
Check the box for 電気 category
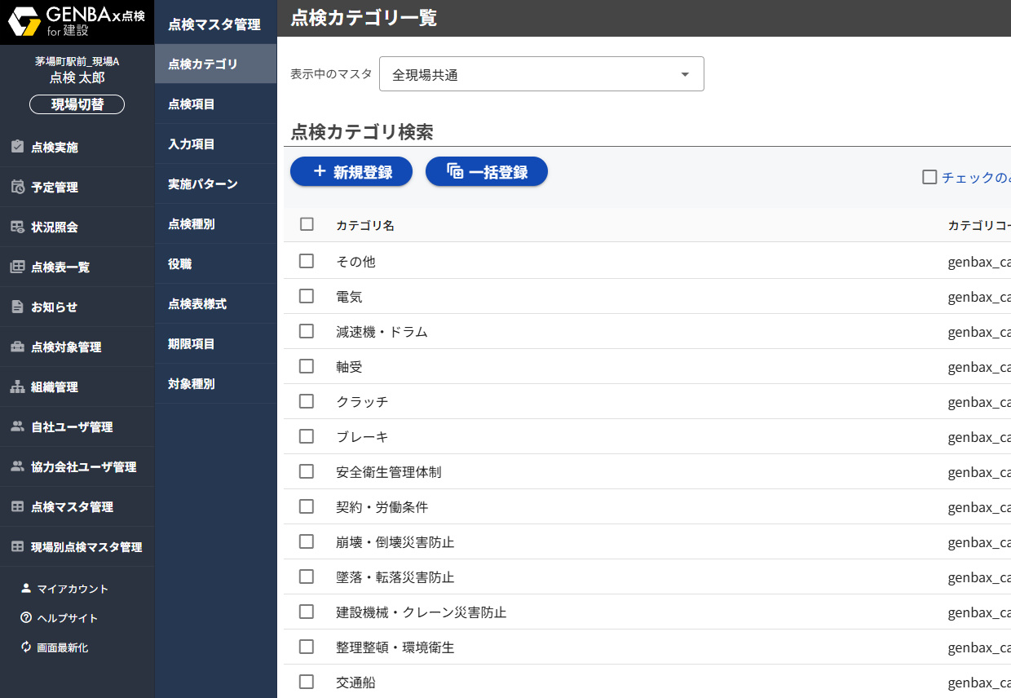point(307,296)
